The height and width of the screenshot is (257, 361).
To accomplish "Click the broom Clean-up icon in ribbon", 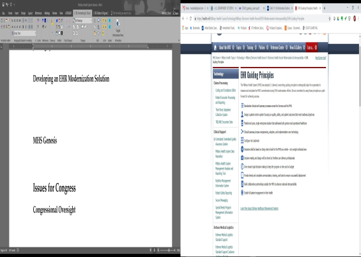I will pos(52,22).
